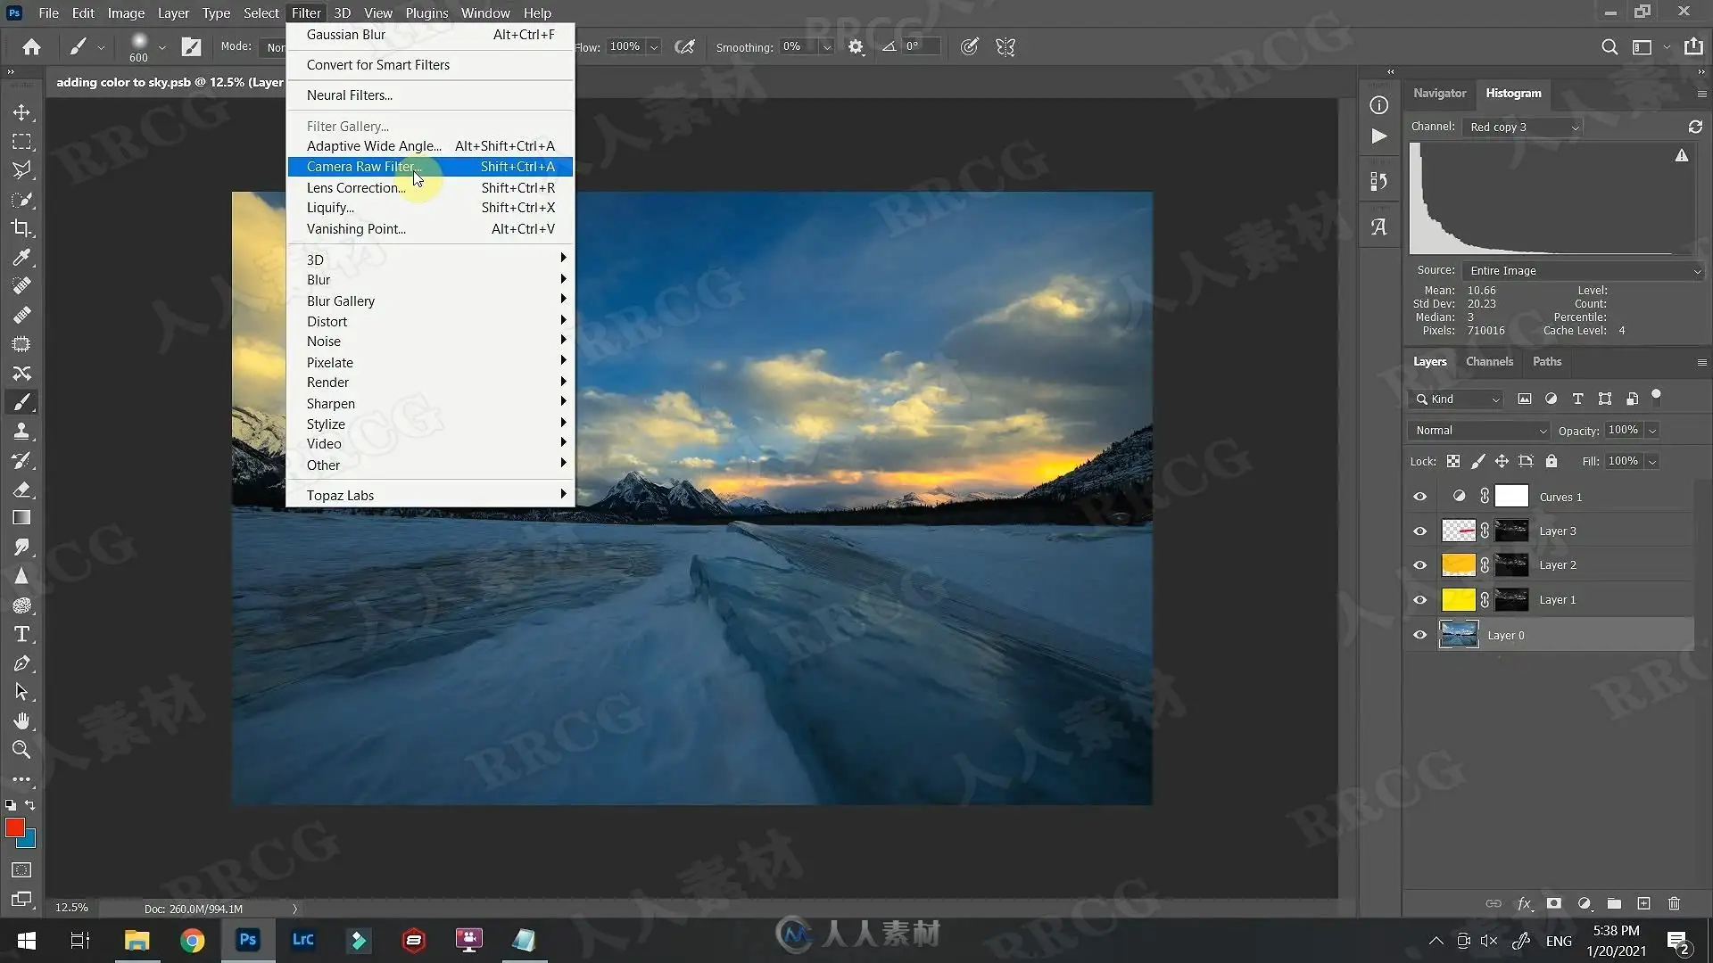Select the Clone Stamp tool
The width and height of the screenshot is (1713, 963).
(21, 432)
